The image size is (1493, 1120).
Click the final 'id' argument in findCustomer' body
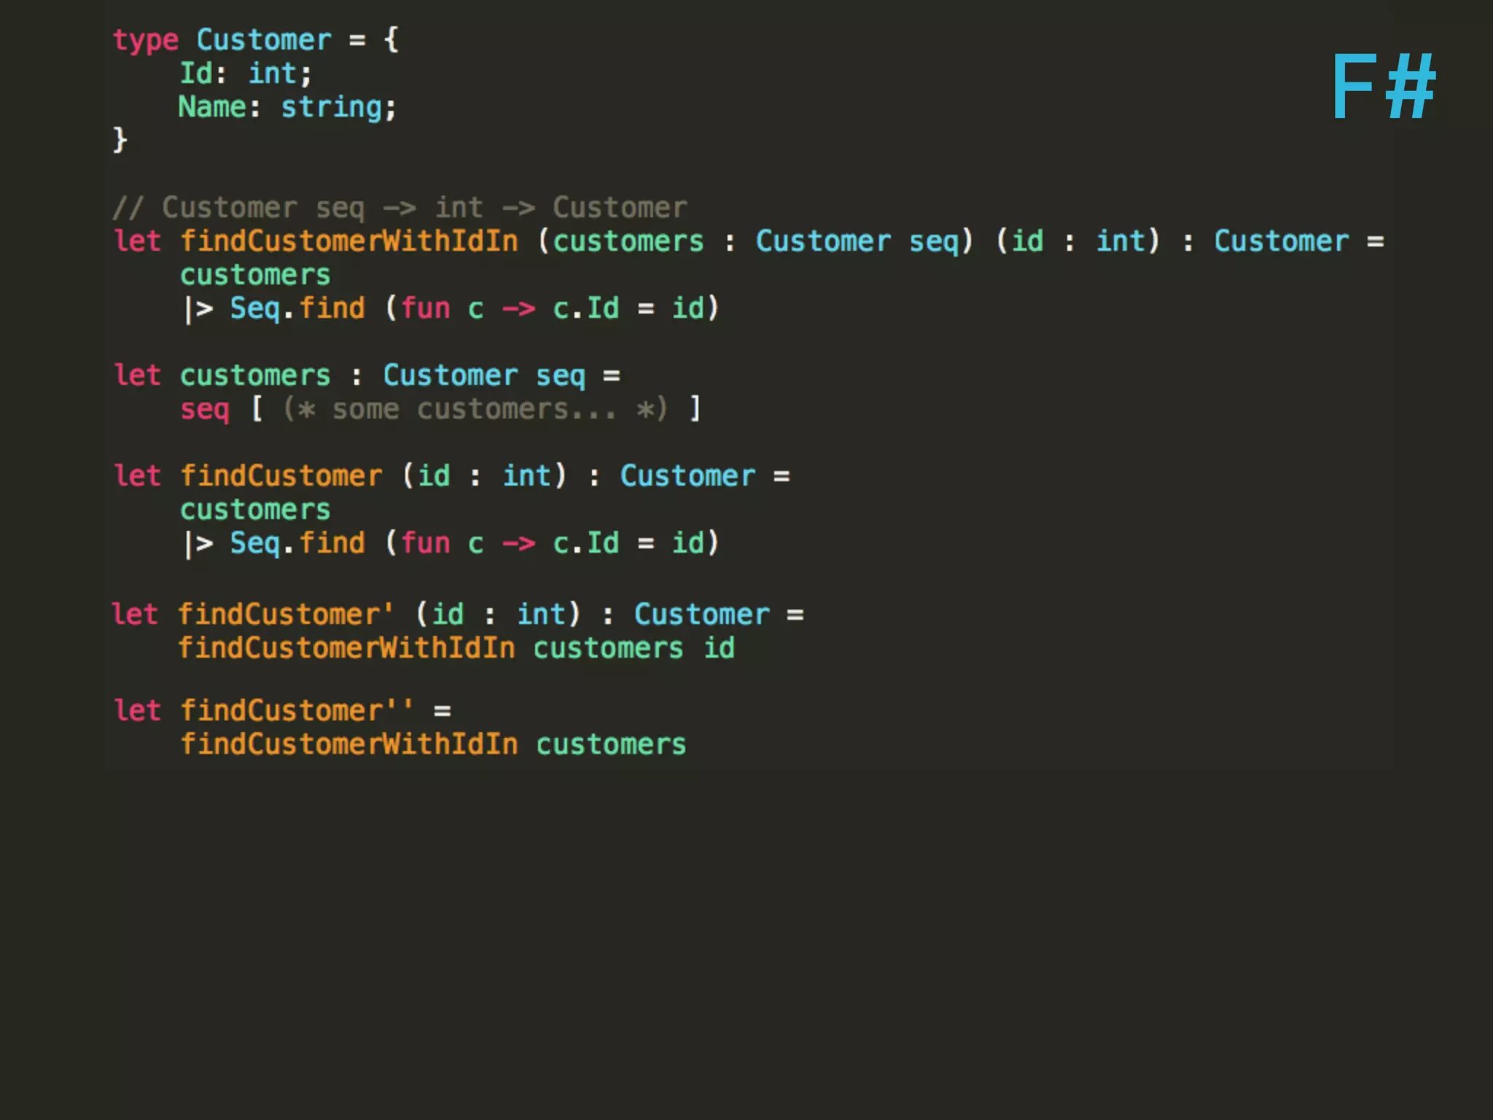point(719,648)
